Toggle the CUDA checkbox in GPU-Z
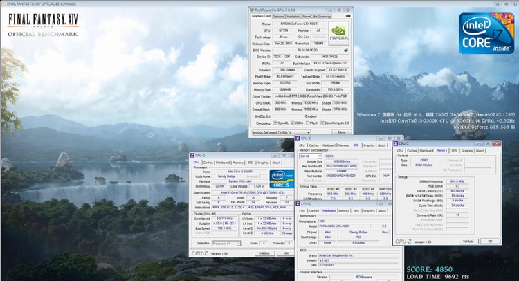519x281 pixels. [x=293, y=123]
